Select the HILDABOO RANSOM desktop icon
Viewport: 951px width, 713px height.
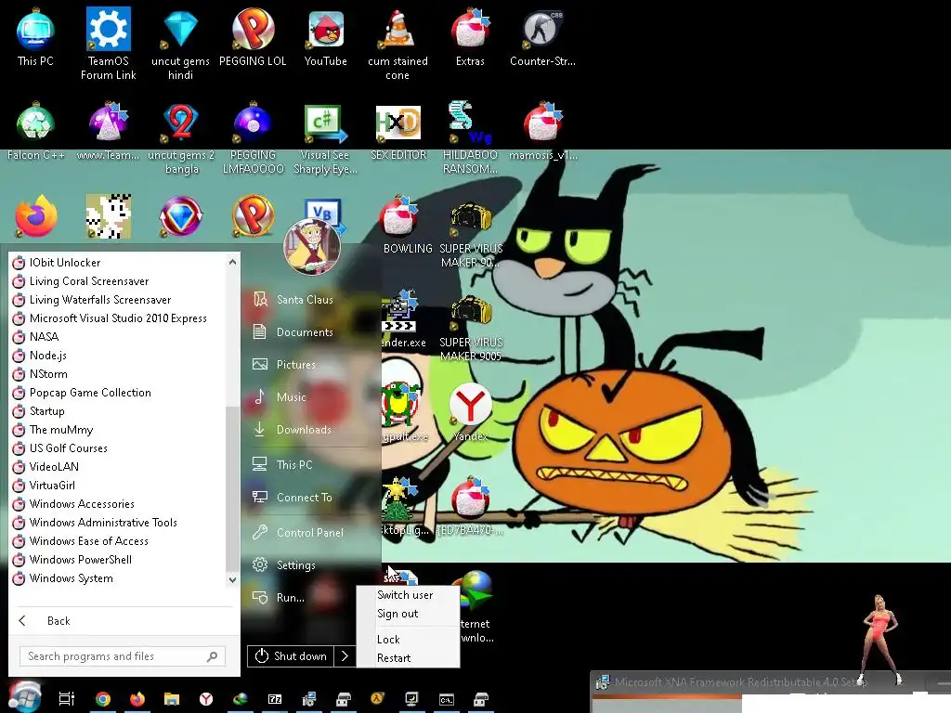point(470,137)
